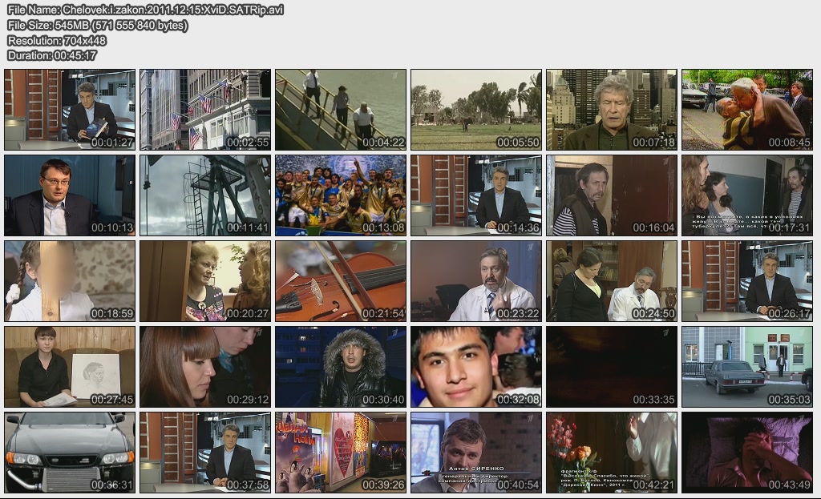
Task: Select the doctor in white coat frame at 00:23:22
Action: pyautogui.click(x=476, y=281)
